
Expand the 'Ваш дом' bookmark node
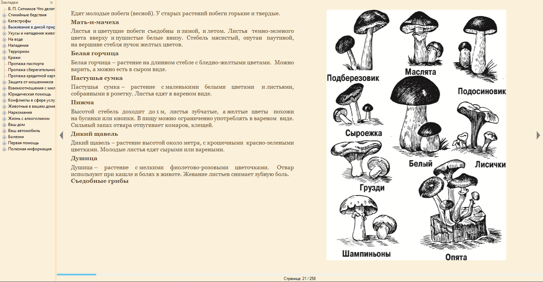click(x=4, y=125)
